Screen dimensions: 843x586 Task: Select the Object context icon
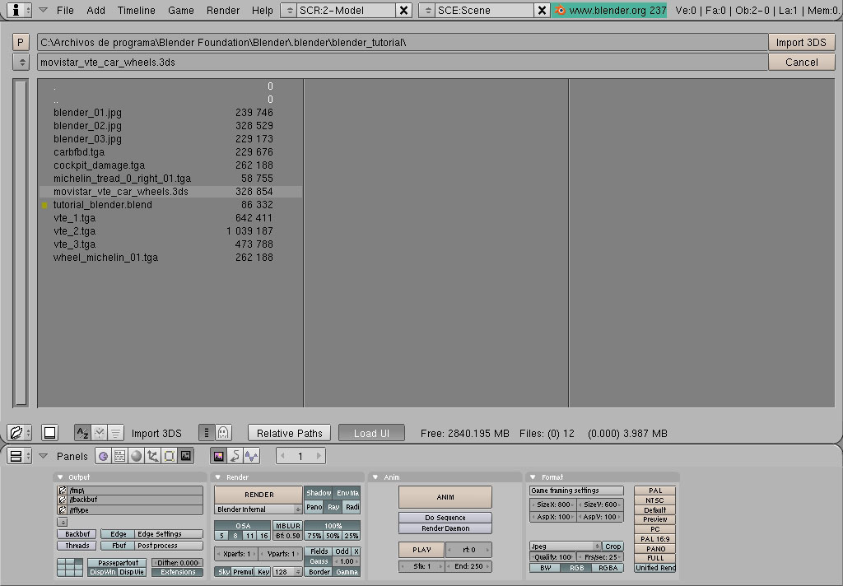click(152, 456)
